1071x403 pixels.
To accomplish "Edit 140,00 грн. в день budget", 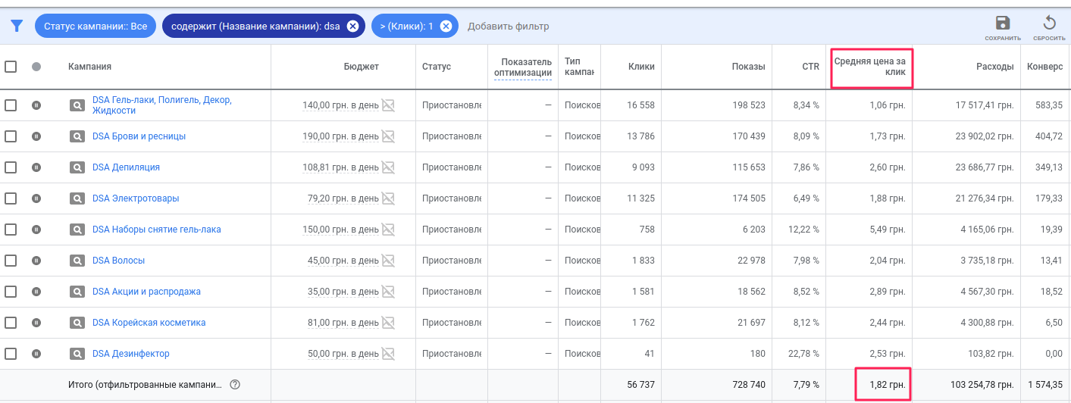I will pyautogui.click(x=340, y=105).
